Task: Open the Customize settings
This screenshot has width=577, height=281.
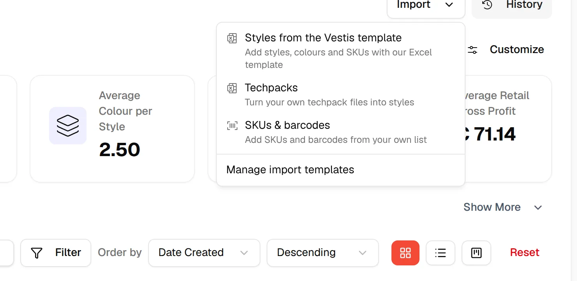Action: [506, 50]
